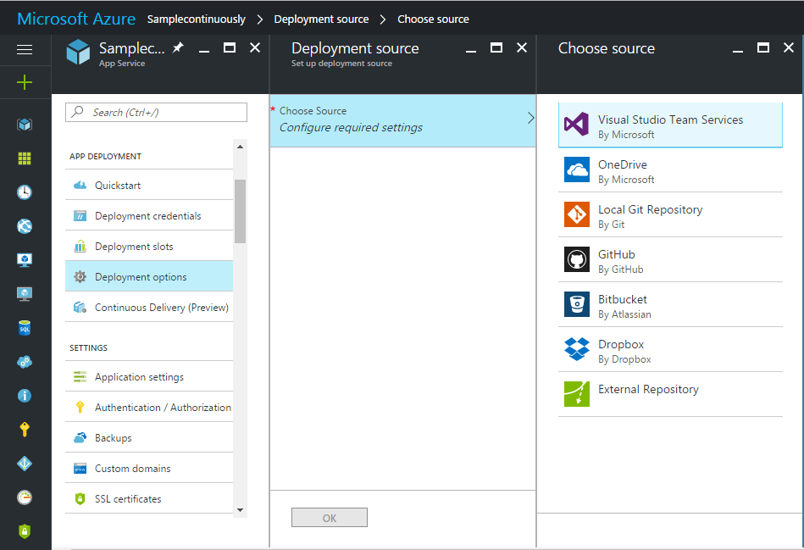Viewport: 804px width, 550px height.
Task: Pick the Local Git Repository icon
Action: [x=576, y=214]
